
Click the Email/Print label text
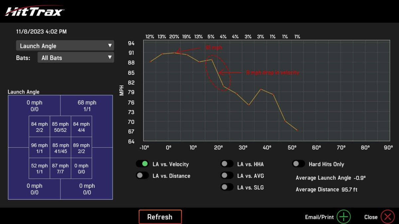319,217
